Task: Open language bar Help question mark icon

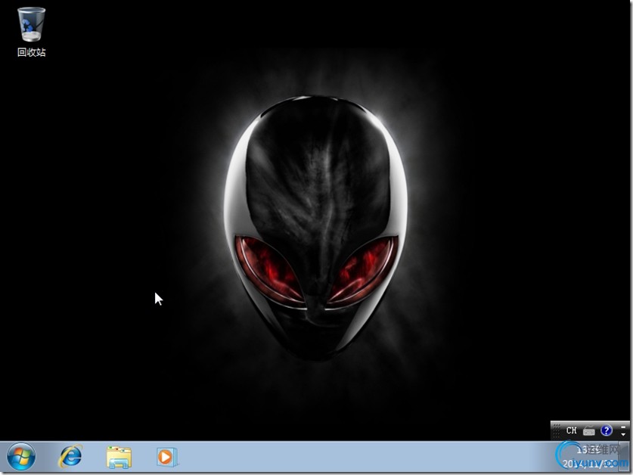Action: click(607, 430)
